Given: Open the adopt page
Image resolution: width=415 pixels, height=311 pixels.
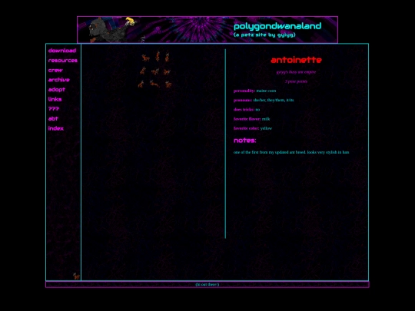Looking at the screenshot, I should [57, 90].
